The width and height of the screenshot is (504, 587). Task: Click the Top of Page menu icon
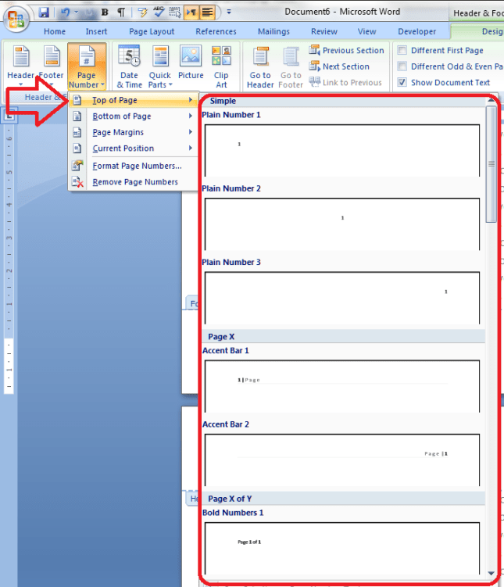(77, 100)
